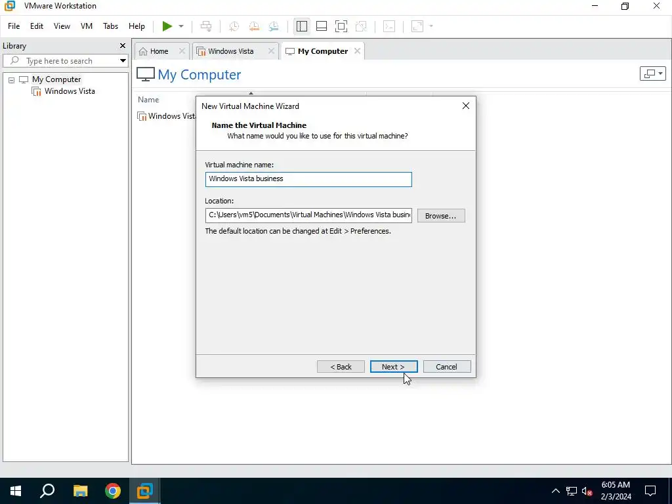The height and width of the screenshot is (504, 672).
Task: Close the Windows Vista tab
Action: 271,51
